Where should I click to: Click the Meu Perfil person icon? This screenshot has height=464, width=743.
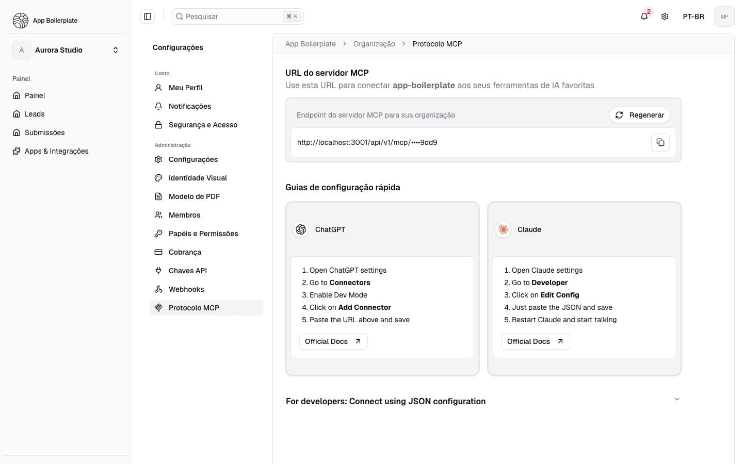(158, 88)
